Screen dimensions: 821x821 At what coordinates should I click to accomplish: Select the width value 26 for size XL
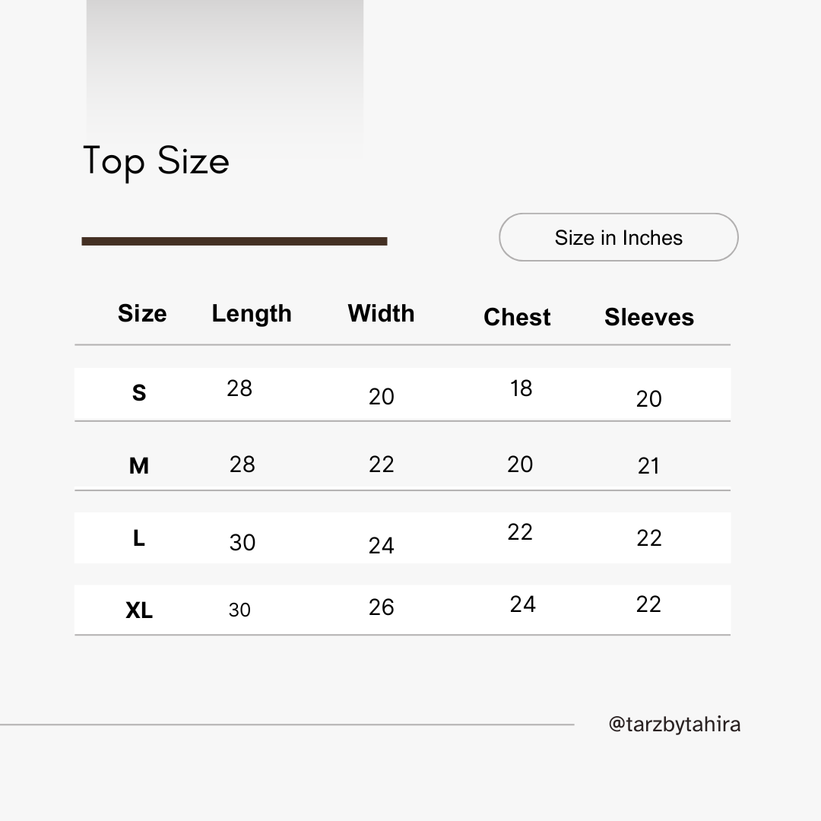coord(381,607)
